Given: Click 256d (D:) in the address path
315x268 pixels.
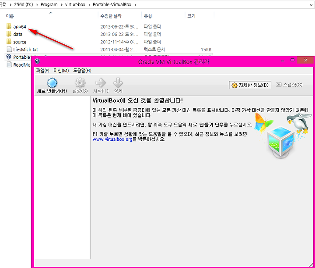Looking at the screenshot, I should pyautogui.click(x=23, y=4).
